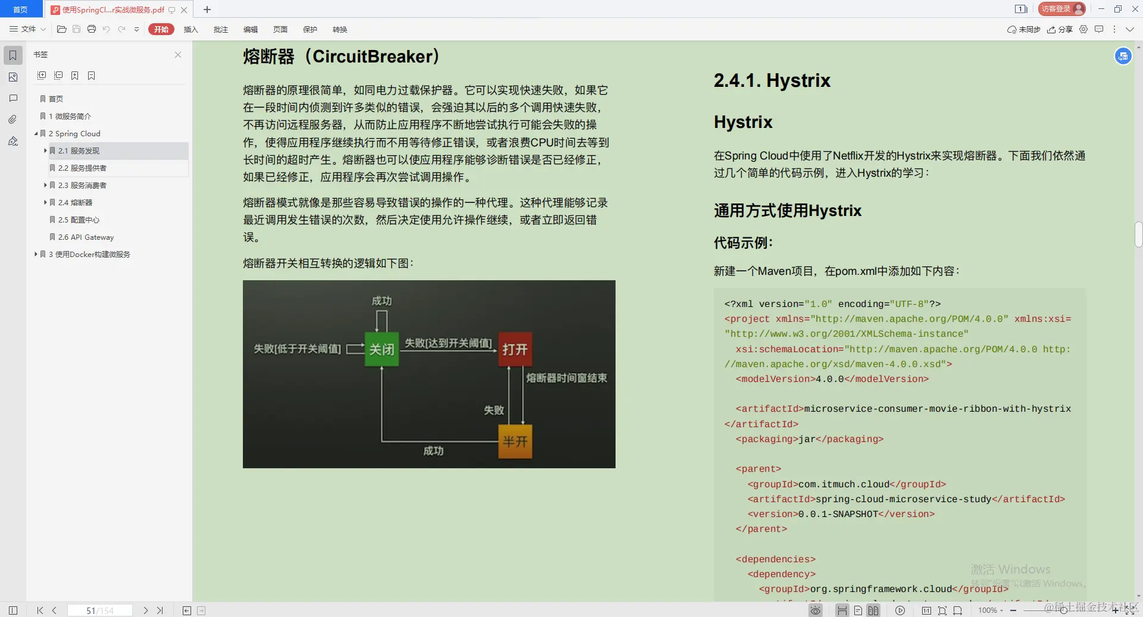Click the open file icon in the toolbar
This screenshot has height=617, width=1143.
tap(61, 29)
